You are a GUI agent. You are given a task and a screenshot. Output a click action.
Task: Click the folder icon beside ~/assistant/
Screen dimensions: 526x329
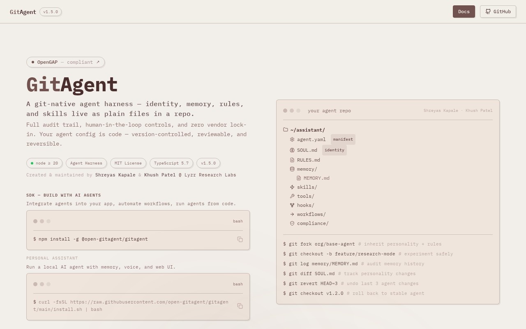pyautogui.click(x=286, y=130)
